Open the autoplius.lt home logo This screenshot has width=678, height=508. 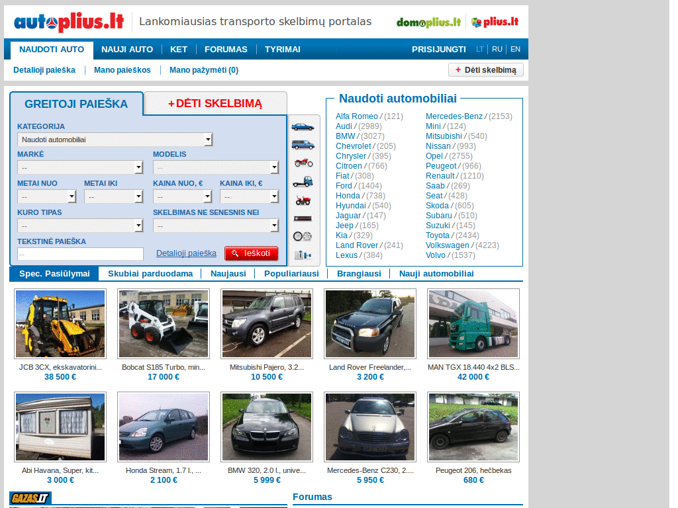pos(69,22)
